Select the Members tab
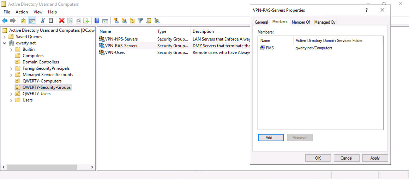This screenshot has width=409, height=179. tap(280, 21)
